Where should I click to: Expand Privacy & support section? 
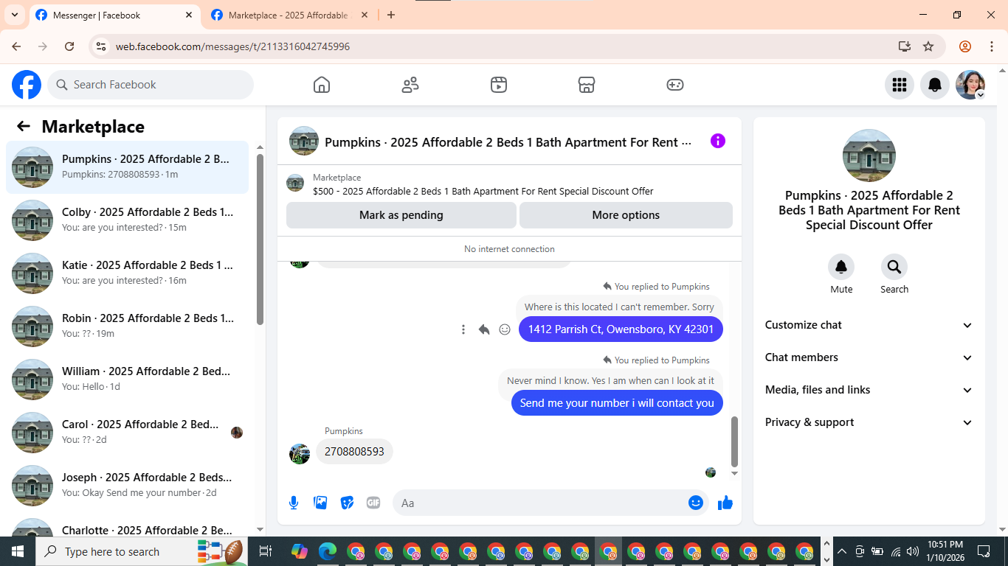click(x=869, y=422)
